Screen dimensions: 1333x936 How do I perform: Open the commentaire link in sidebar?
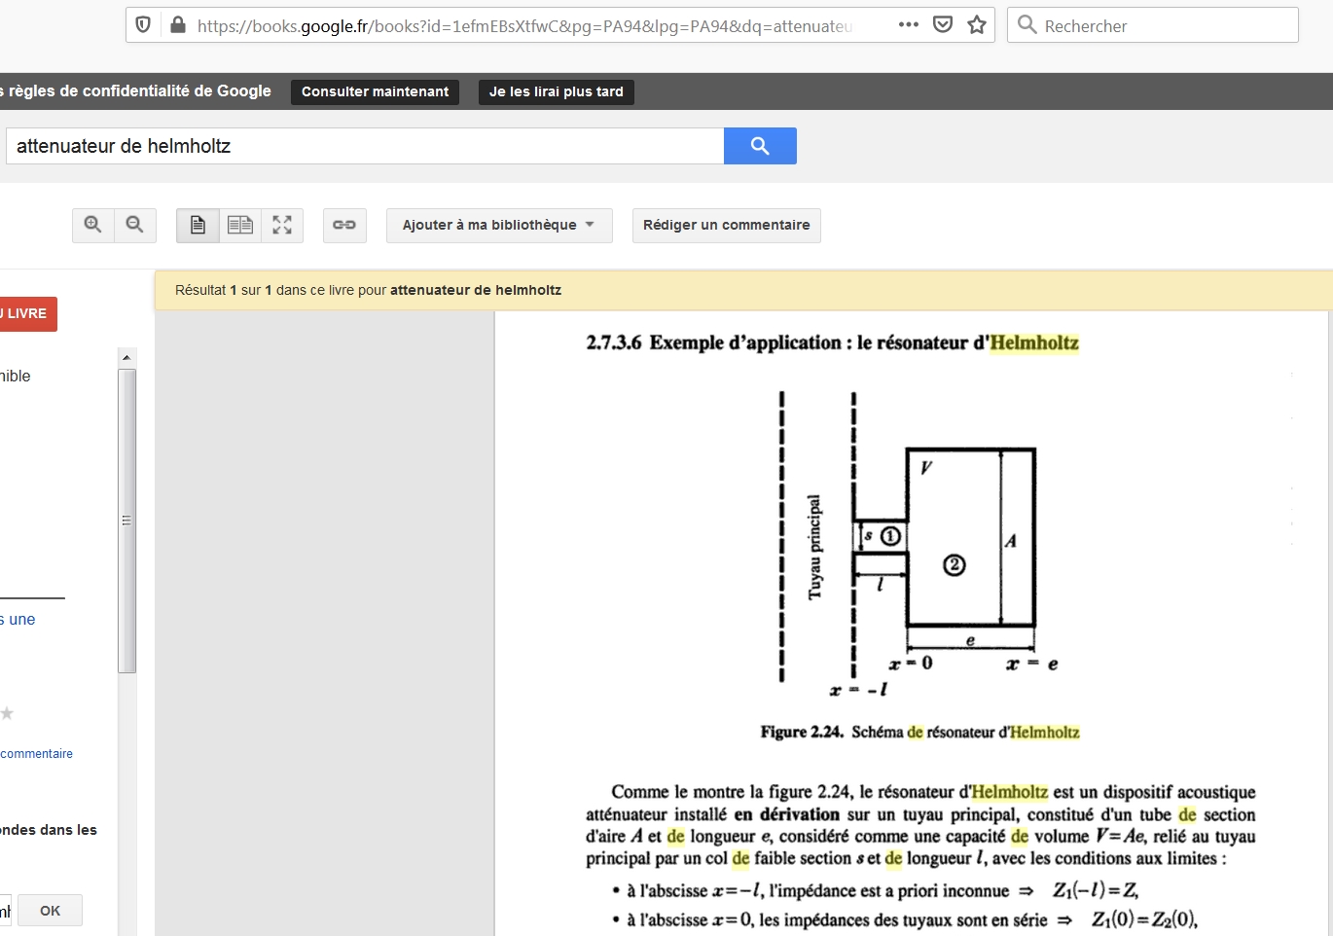pos(37,754)
